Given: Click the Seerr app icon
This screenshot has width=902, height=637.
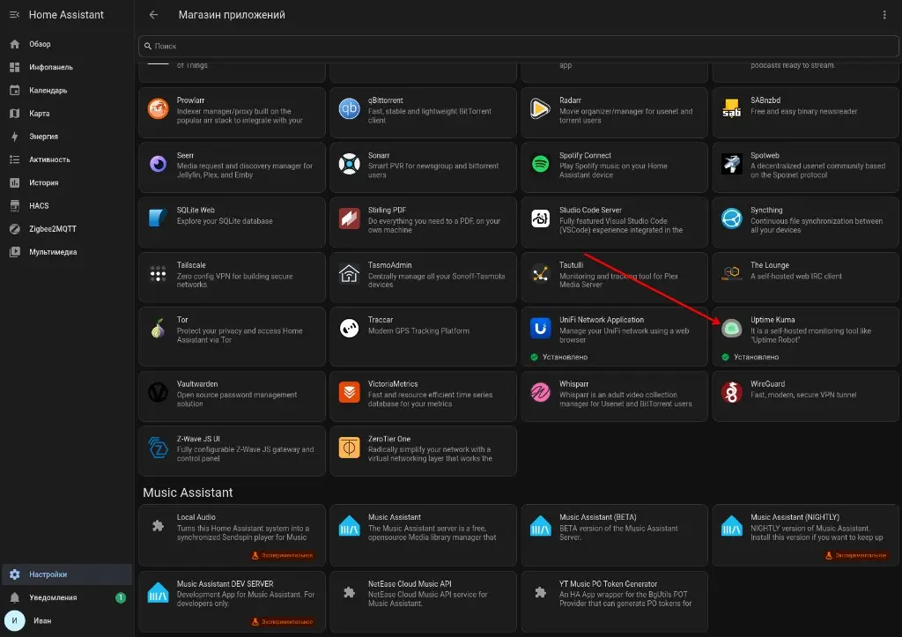Looking at the screenshot, I should point(159,164).
